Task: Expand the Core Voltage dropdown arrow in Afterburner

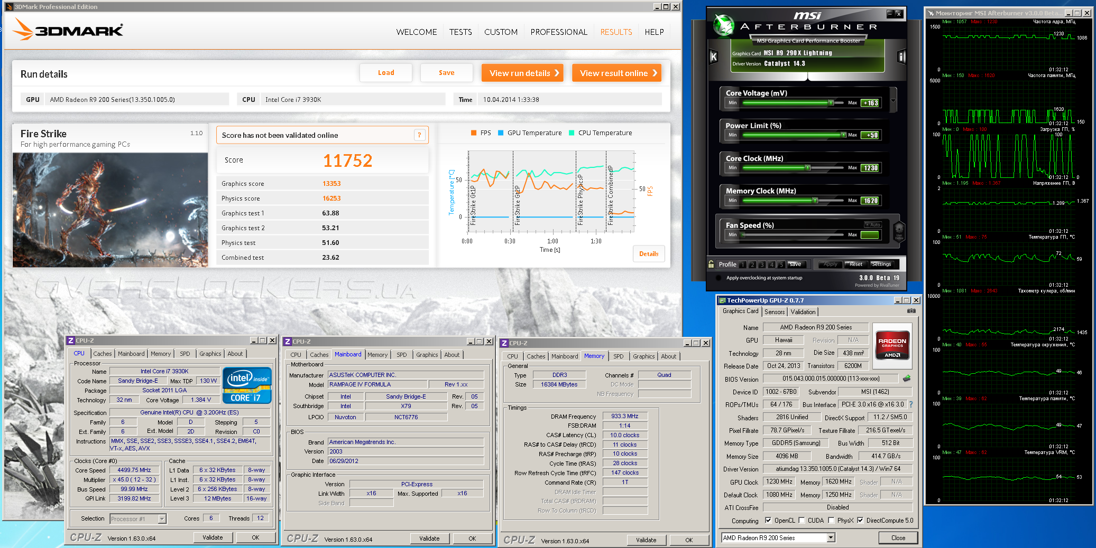Action: pyautogui.click(x=893, y=100)
